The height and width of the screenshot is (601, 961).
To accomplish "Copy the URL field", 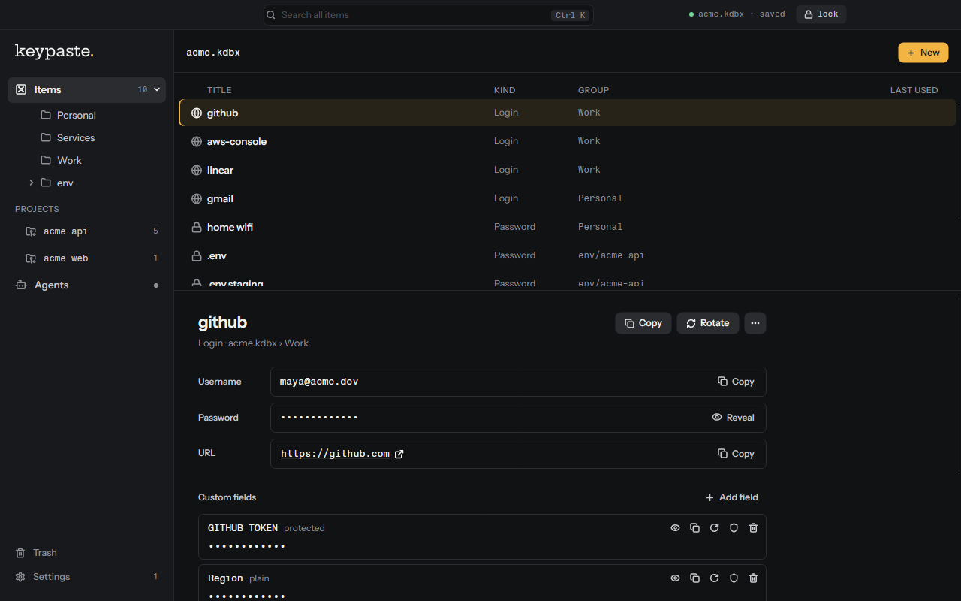I will (735, 454).
